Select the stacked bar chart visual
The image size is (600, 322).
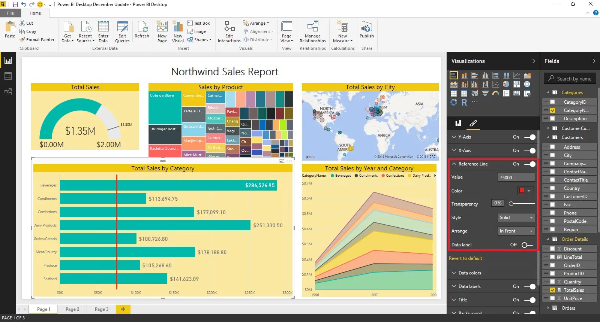[x=453, y=75]
